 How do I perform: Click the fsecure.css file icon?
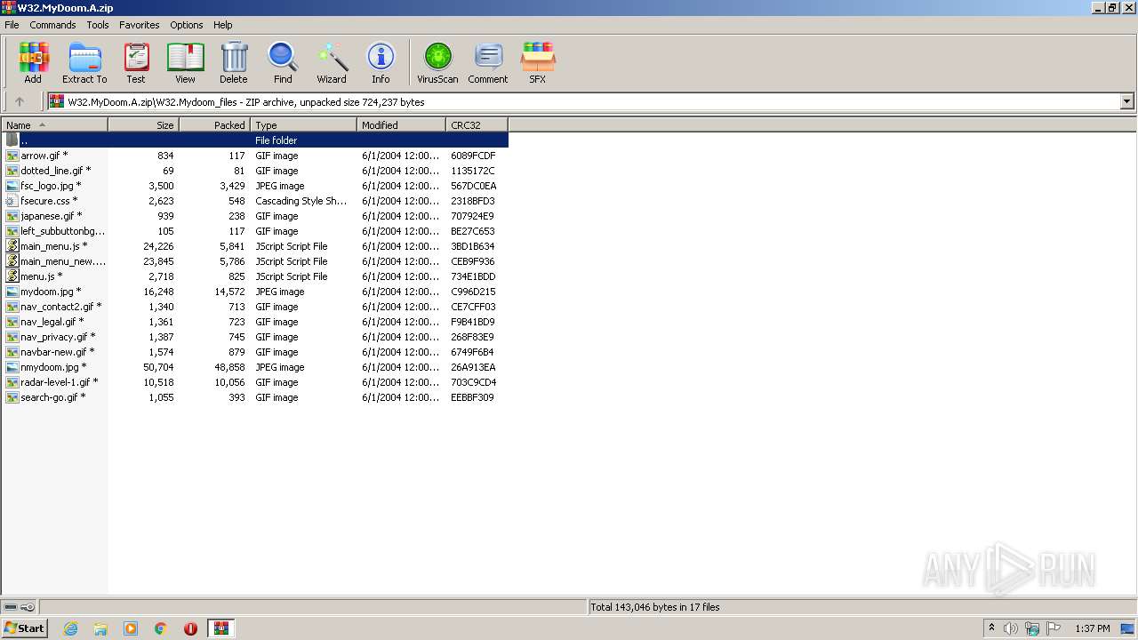[x=12, y=201]
